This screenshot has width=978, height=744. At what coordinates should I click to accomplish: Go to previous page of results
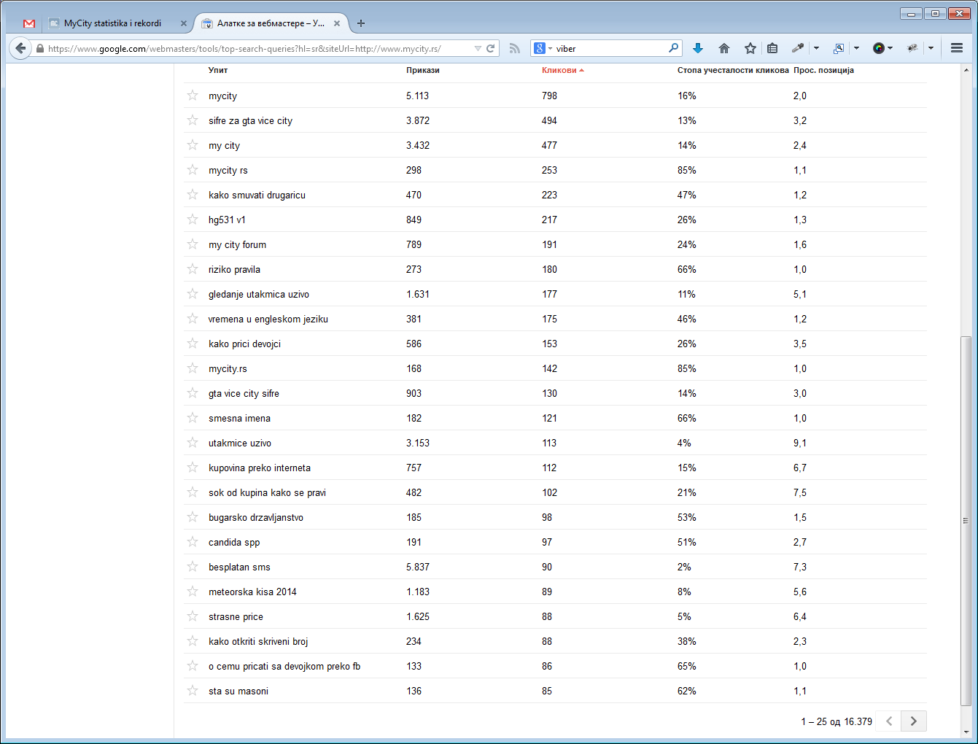(888, 721)
